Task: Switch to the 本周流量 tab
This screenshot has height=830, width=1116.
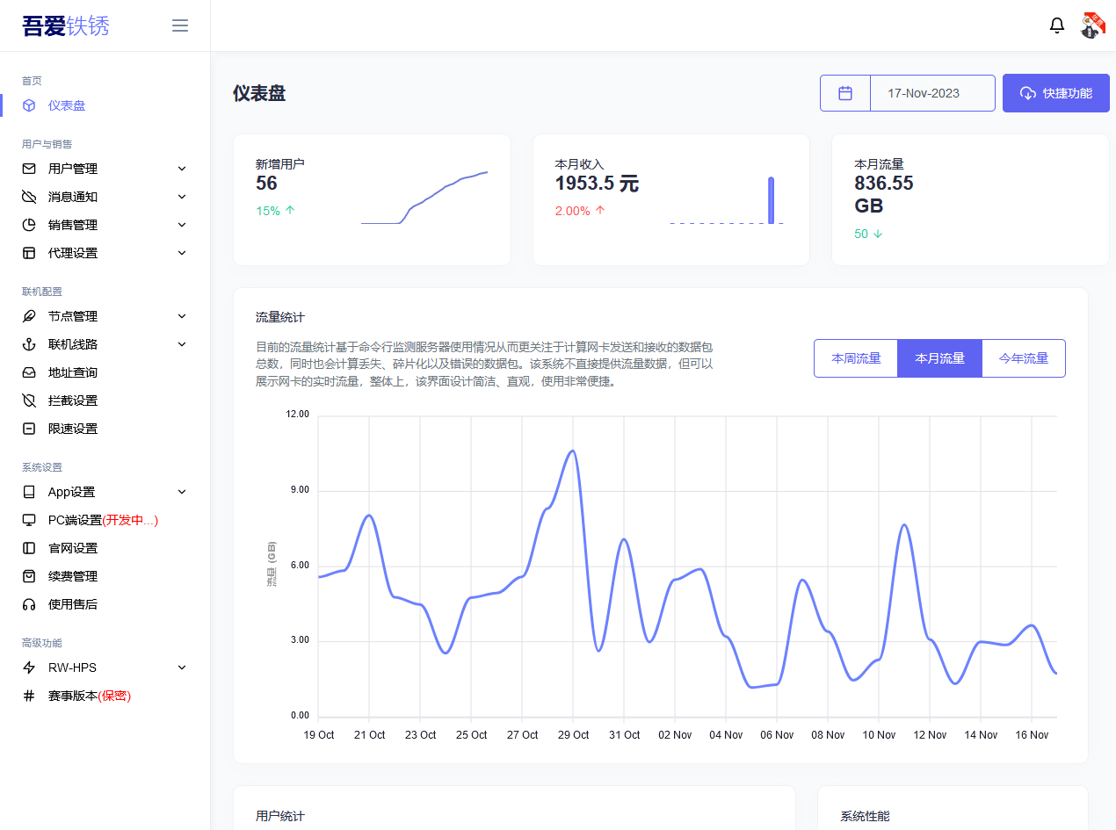Action: click(x=856, y=358)
